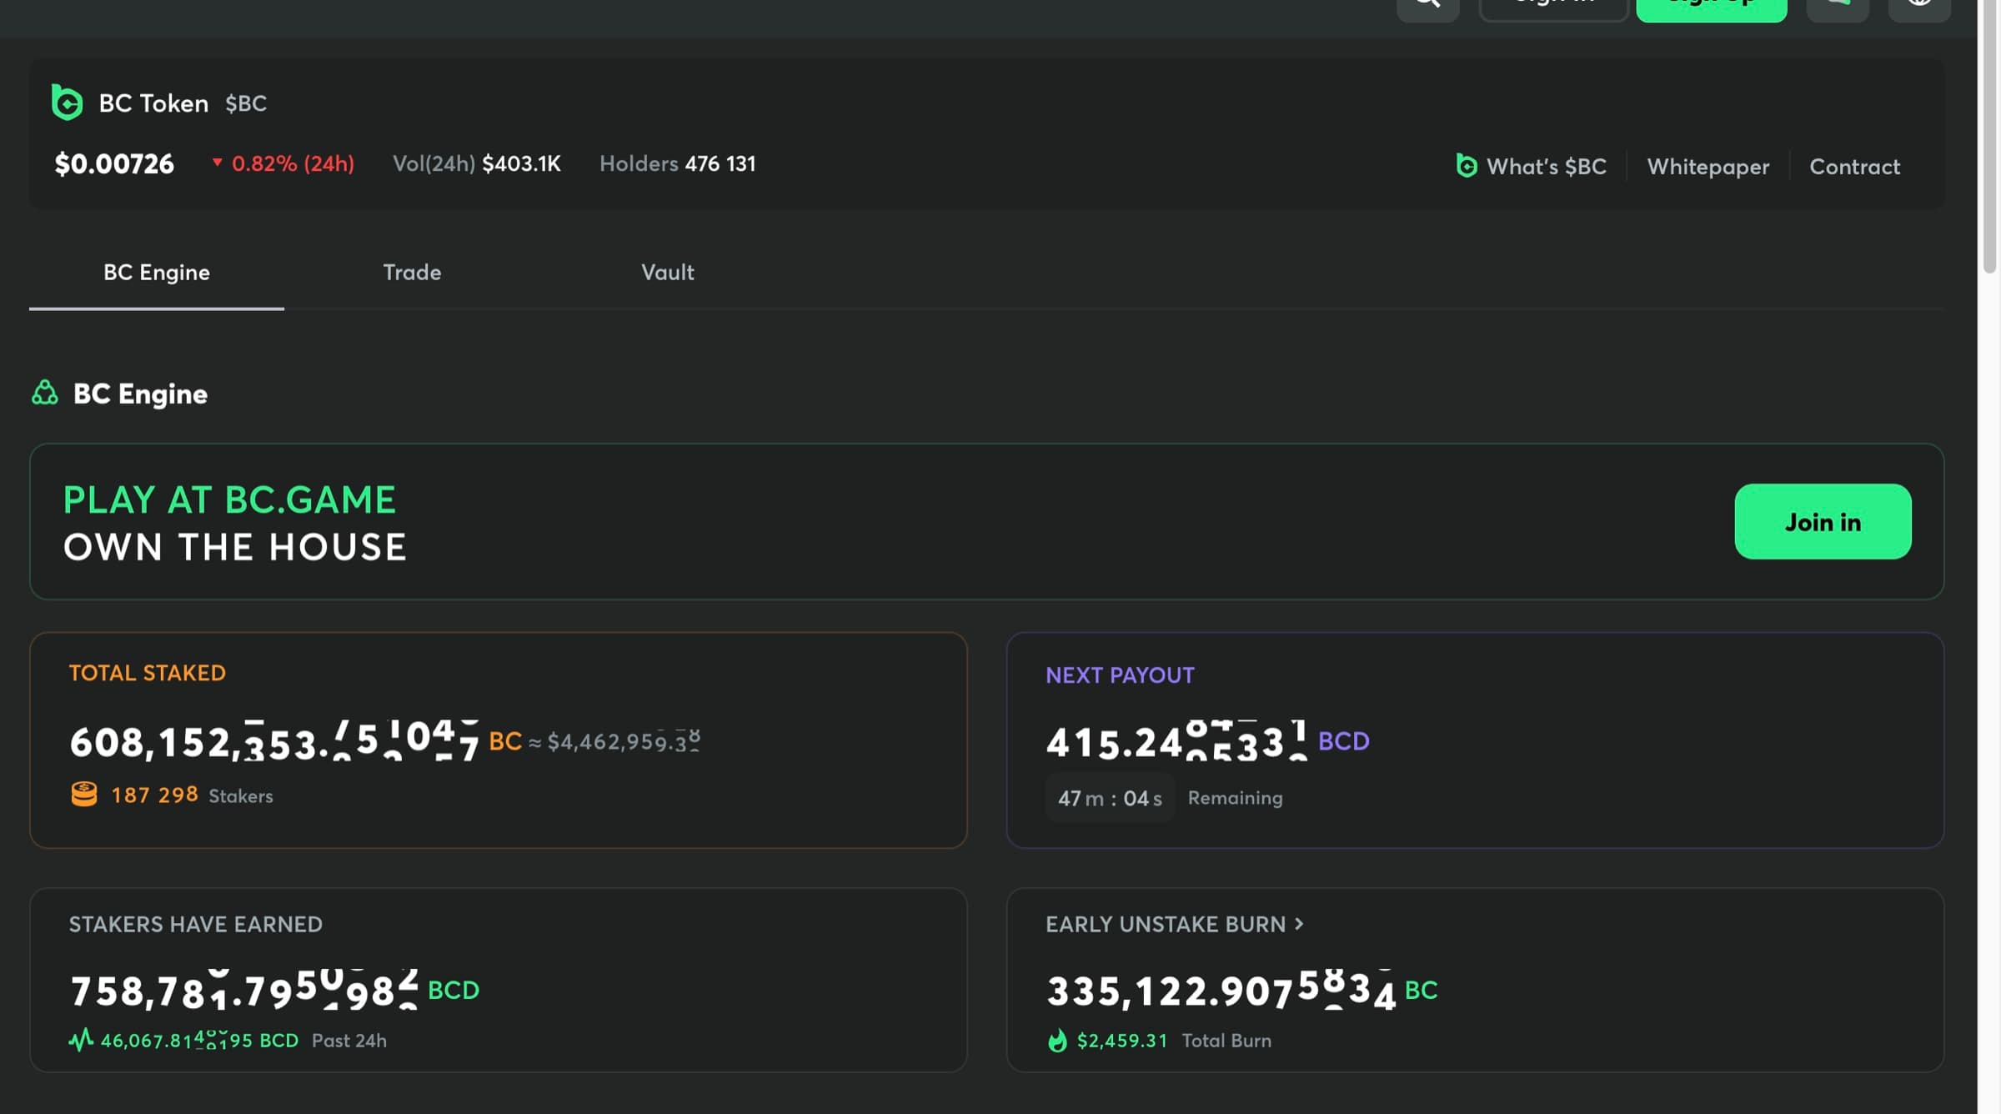Click the Total Burn flame icon

tap(1057, 1041)
